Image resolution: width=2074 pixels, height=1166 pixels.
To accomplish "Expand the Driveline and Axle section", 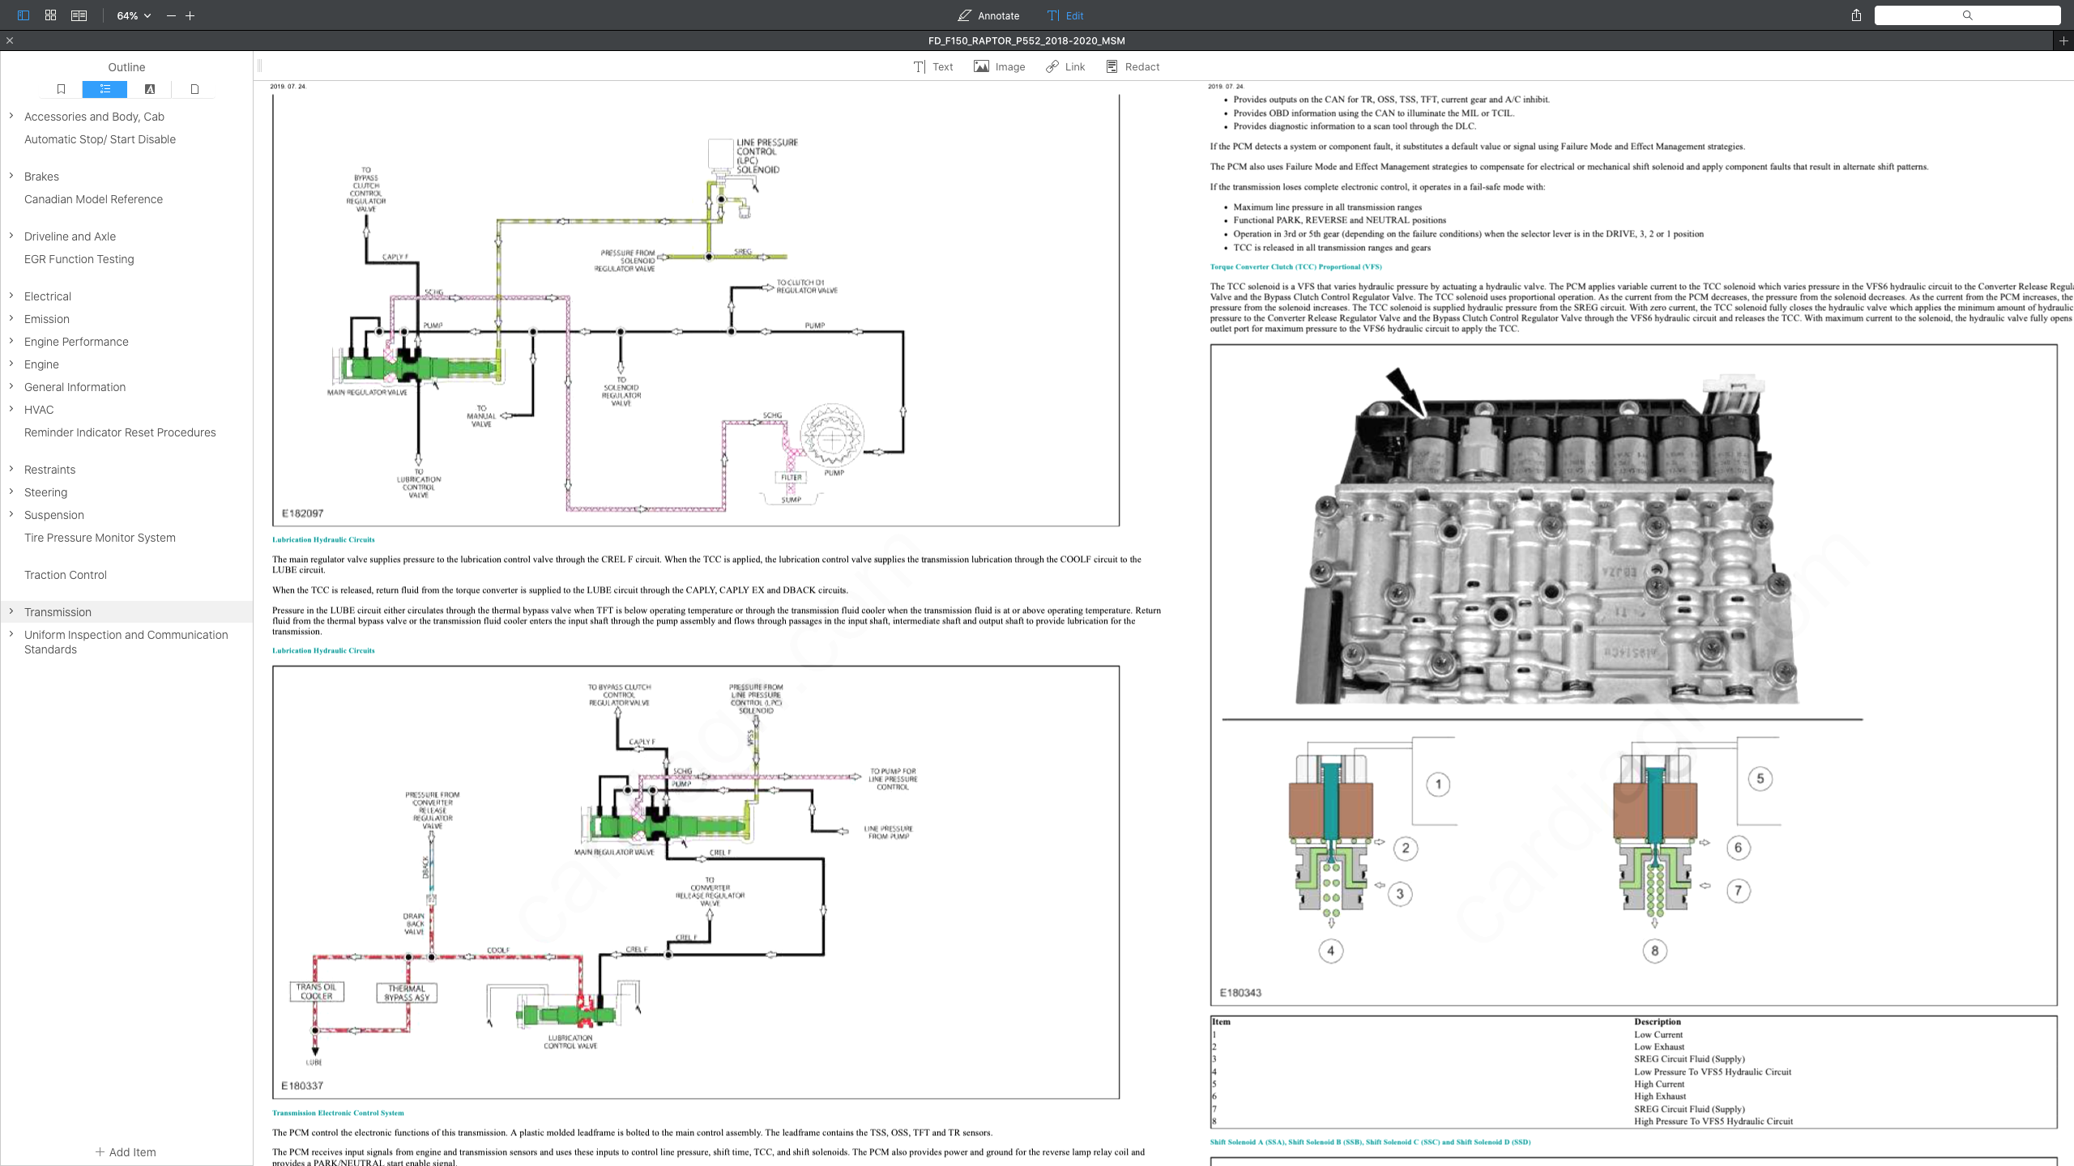I will pos(11,236).
